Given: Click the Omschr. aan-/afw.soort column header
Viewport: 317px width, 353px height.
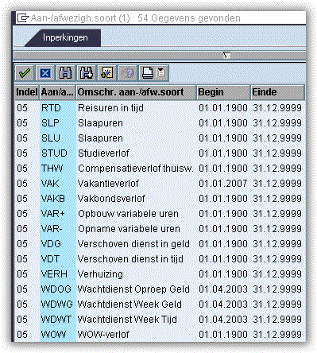Looking at the screenshot, I should tap(136, 92).
